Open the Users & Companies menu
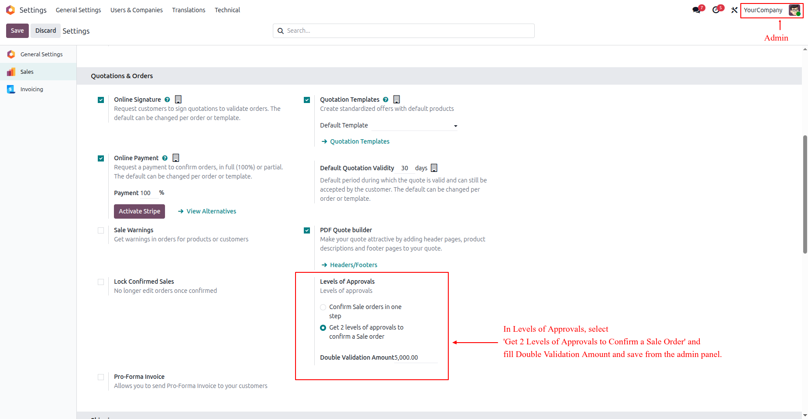 (x=137, y=10)
